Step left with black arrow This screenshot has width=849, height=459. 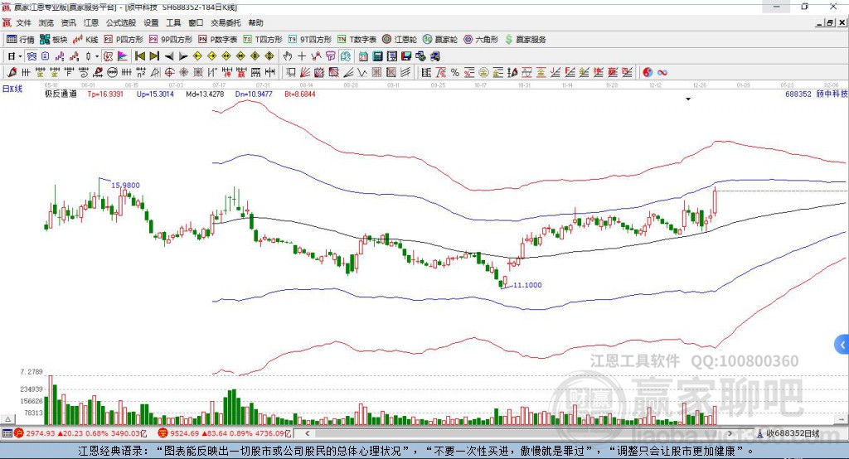click(169, 56)
